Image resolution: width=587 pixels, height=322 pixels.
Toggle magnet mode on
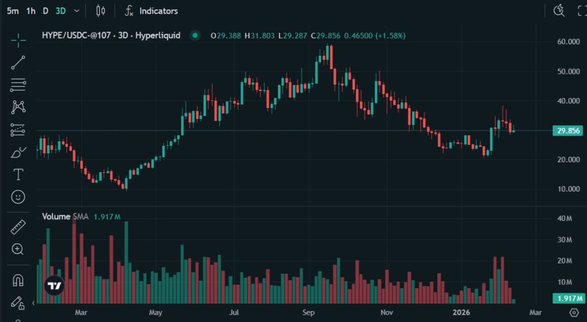click(18, 280)
